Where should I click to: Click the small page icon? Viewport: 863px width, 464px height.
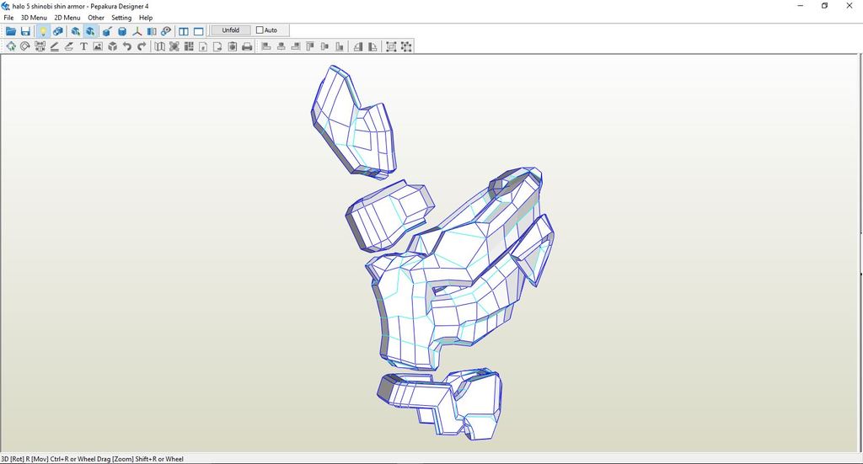click(203, 46)
